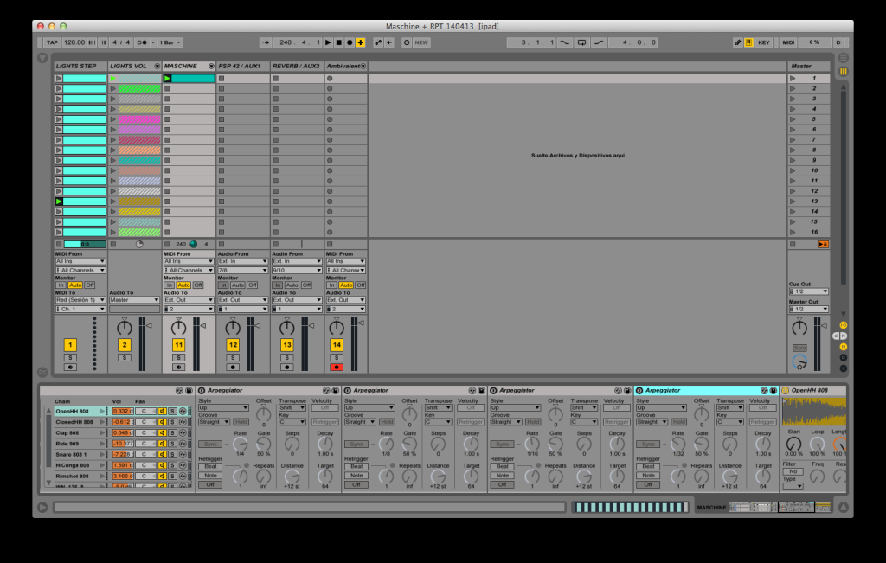Launch Master scene 5

(793, 118)
